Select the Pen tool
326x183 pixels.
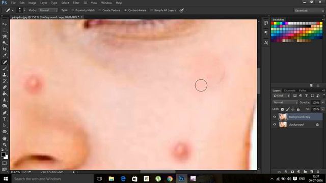click(x=5, y=113)
